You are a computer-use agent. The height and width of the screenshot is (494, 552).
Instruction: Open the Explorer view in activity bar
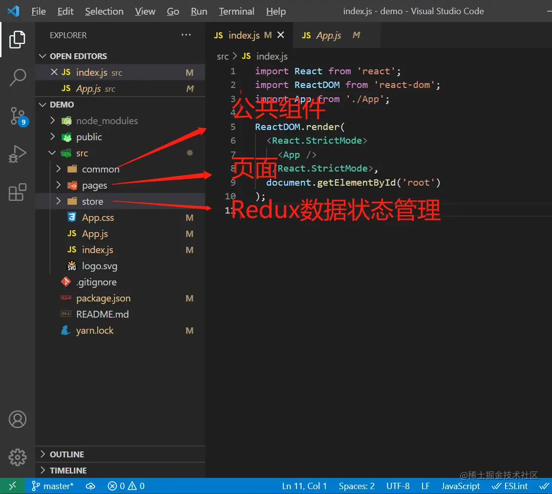tap(17, 40)
